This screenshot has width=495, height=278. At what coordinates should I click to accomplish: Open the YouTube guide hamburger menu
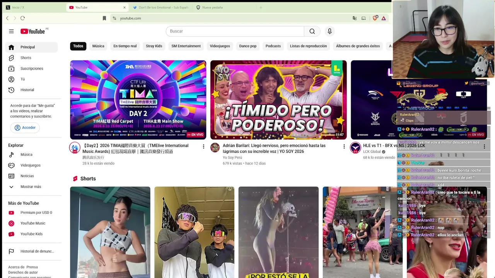[x=11, y=31]
